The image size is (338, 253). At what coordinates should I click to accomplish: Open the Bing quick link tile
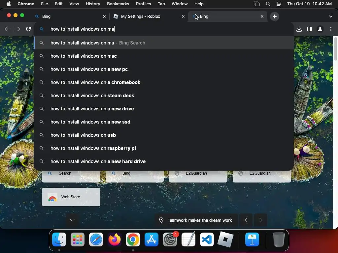tap(135, 176)
